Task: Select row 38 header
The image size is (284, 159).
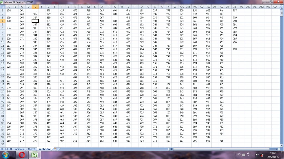Action: coord(2,141)
